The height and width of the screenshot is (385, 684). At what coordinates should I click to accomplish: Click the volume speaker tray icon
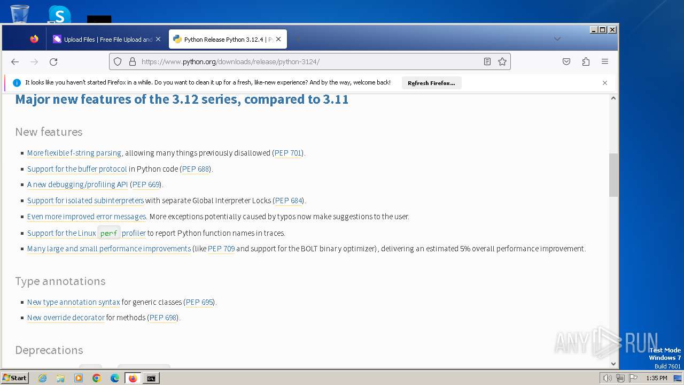tap(607, 378)
